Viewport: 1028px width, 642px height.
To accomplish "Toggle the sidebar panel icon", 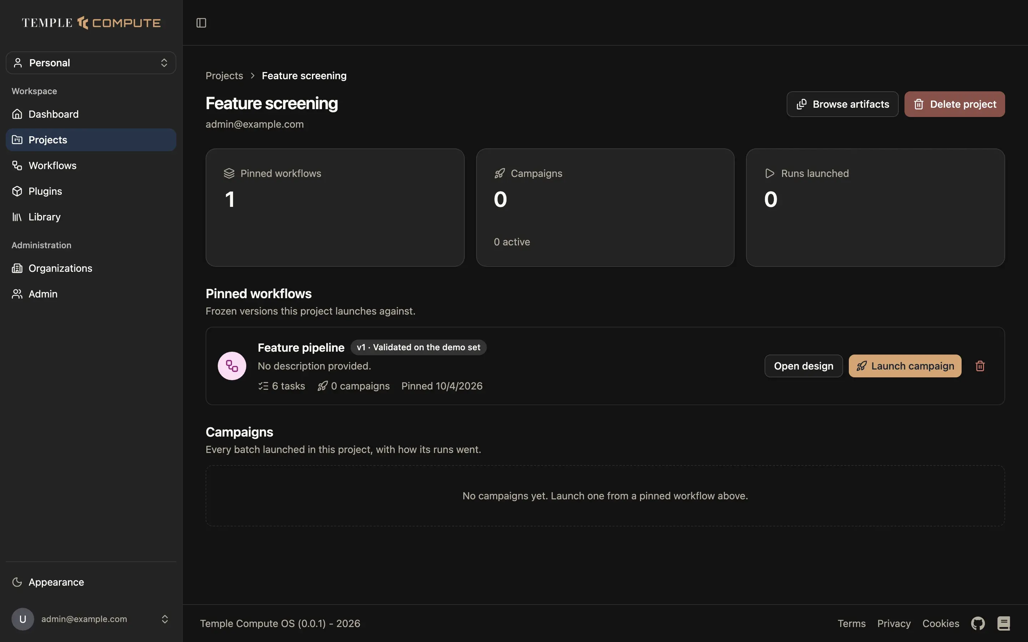I will point(201,22).
